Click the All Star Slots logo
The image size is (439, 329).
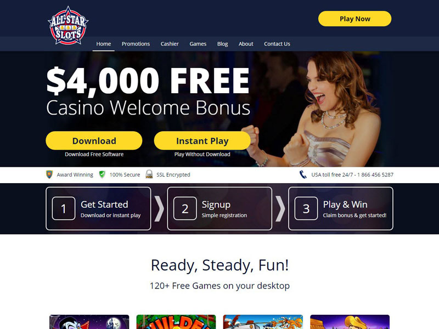pos(68,26)
